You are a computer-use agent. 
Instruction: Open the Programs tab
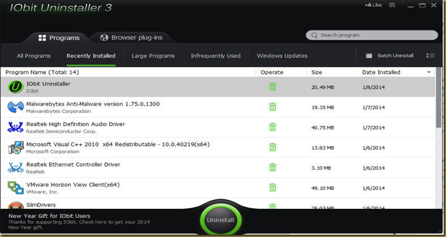tap(59, 38)
